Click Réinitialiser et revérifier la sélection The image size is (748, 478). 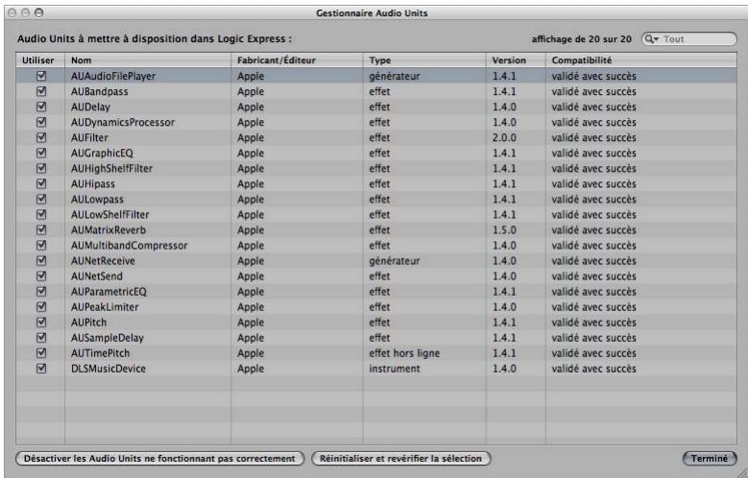(400, 459)
